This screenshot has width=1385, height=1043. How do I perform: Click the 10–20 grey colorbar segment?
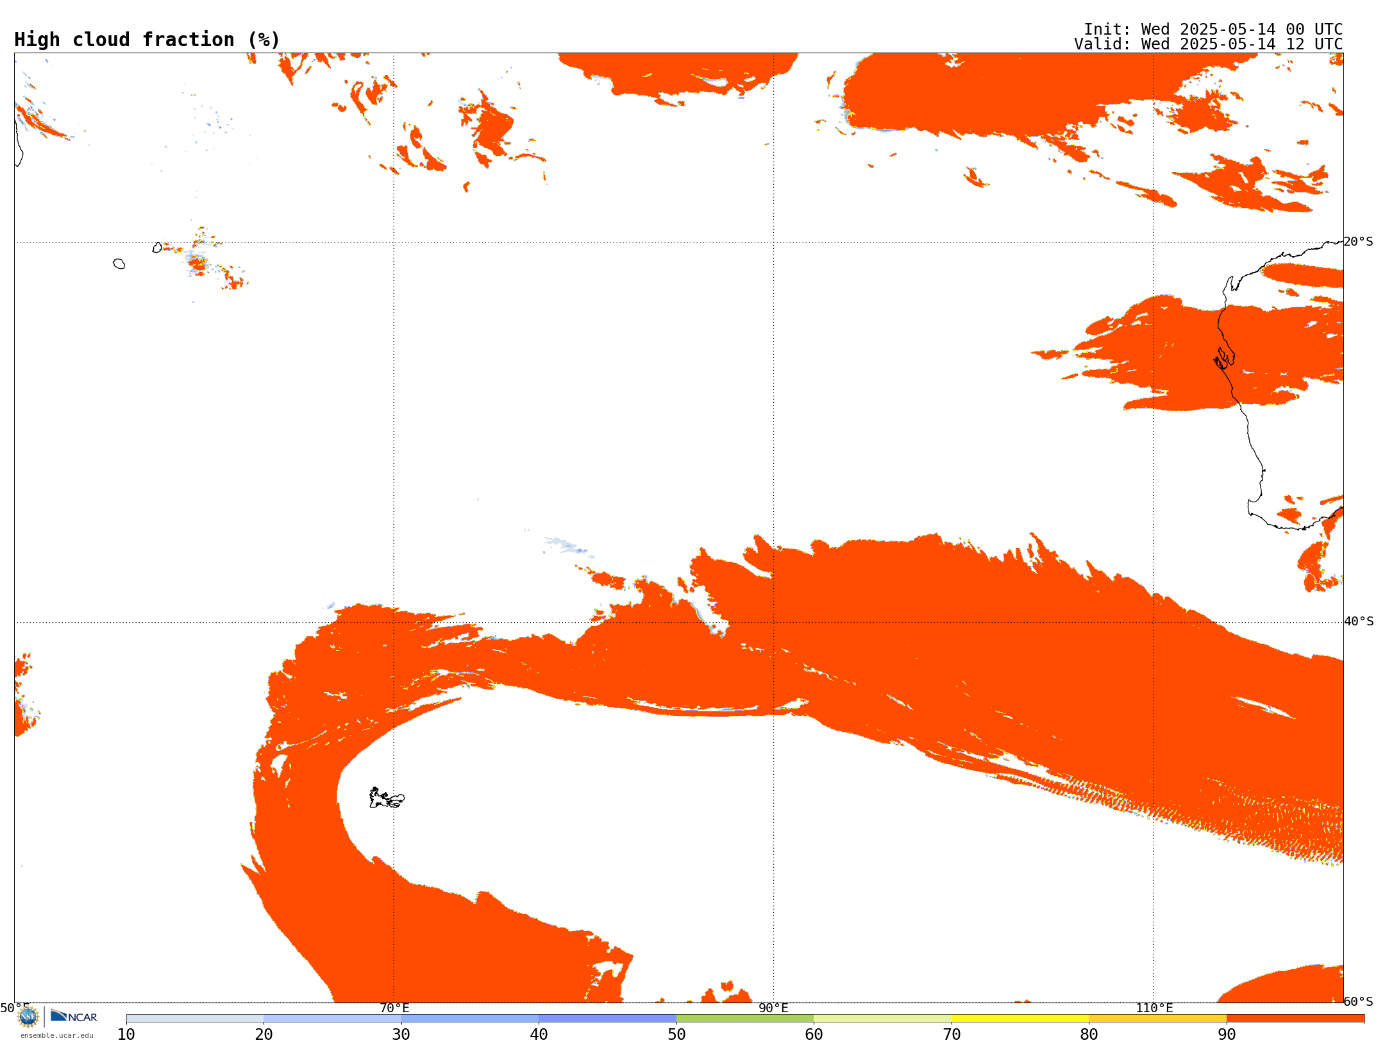tap(195, 1019)
